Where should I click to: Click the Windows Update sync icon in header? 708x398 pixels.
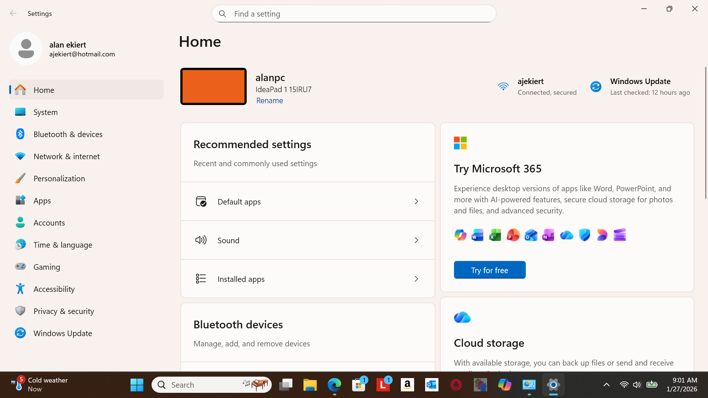coord(596,87)
